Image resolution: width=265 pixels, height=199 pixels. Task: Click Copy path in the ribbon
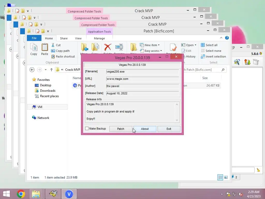point(60,51)
